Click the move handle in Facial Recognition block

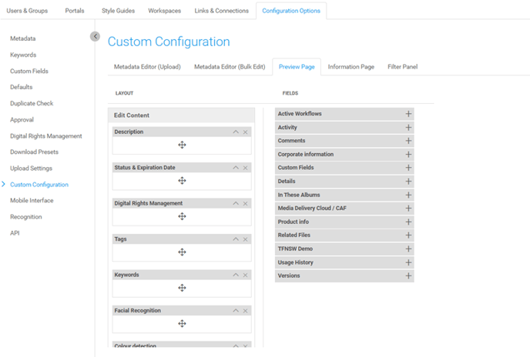182,324
